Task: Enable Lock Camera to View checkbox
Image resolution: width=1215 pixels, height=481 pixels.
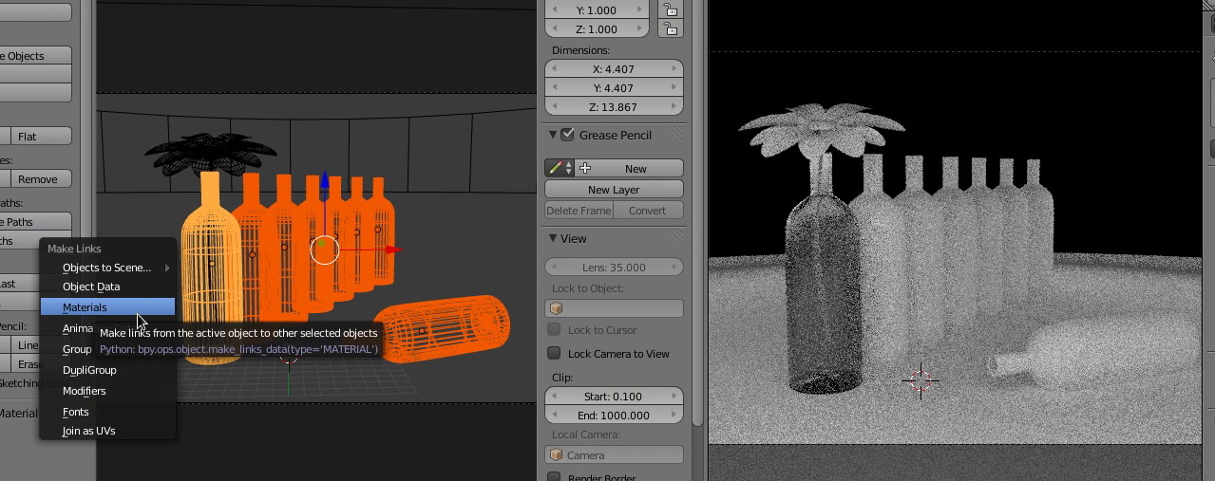Action: click(554, 354)
